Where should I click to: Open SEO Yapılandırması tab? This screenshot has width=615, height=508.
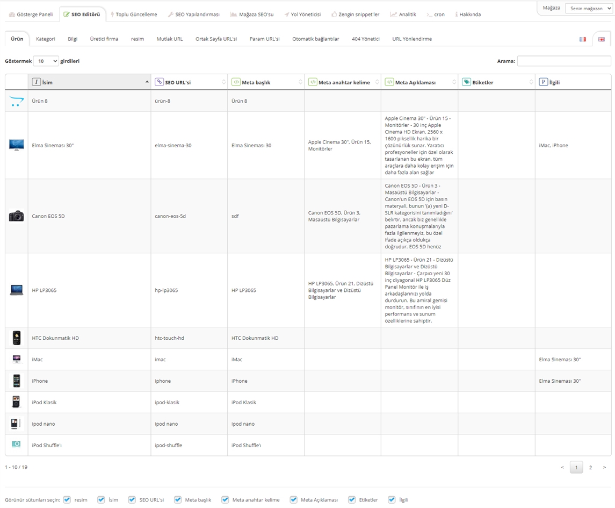pyautogui.click(x=194, y=15)
